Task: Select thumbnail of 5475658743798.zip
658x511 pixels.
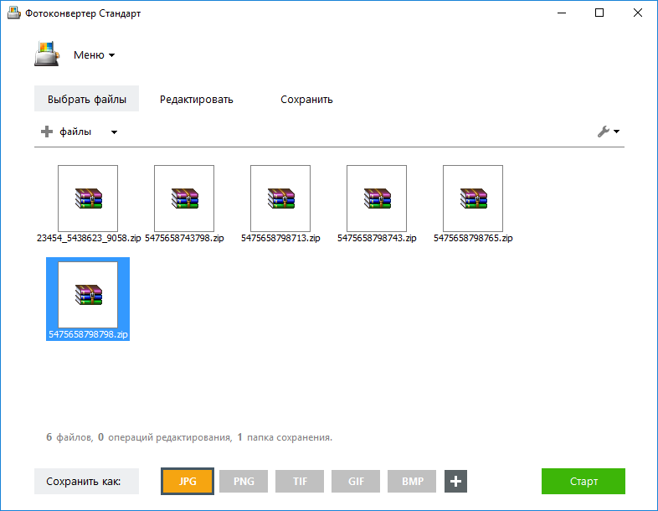Action: pos(184,199)
